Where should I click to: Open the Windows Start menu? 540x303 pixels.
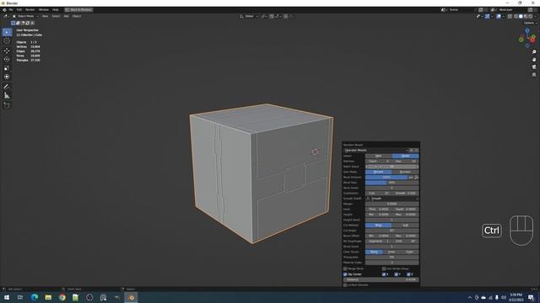7,297
